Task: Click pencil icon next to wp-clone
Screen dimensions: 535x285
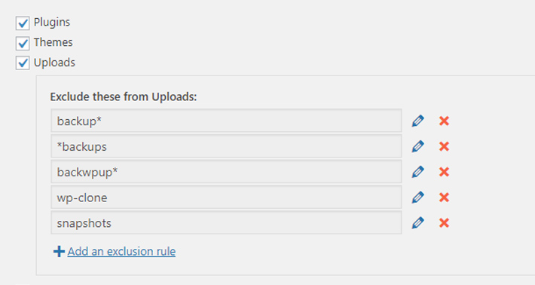Action: 418,198
